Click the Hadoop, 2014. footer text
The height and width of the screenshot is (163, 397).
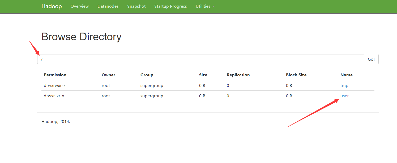tap(56, 122)
